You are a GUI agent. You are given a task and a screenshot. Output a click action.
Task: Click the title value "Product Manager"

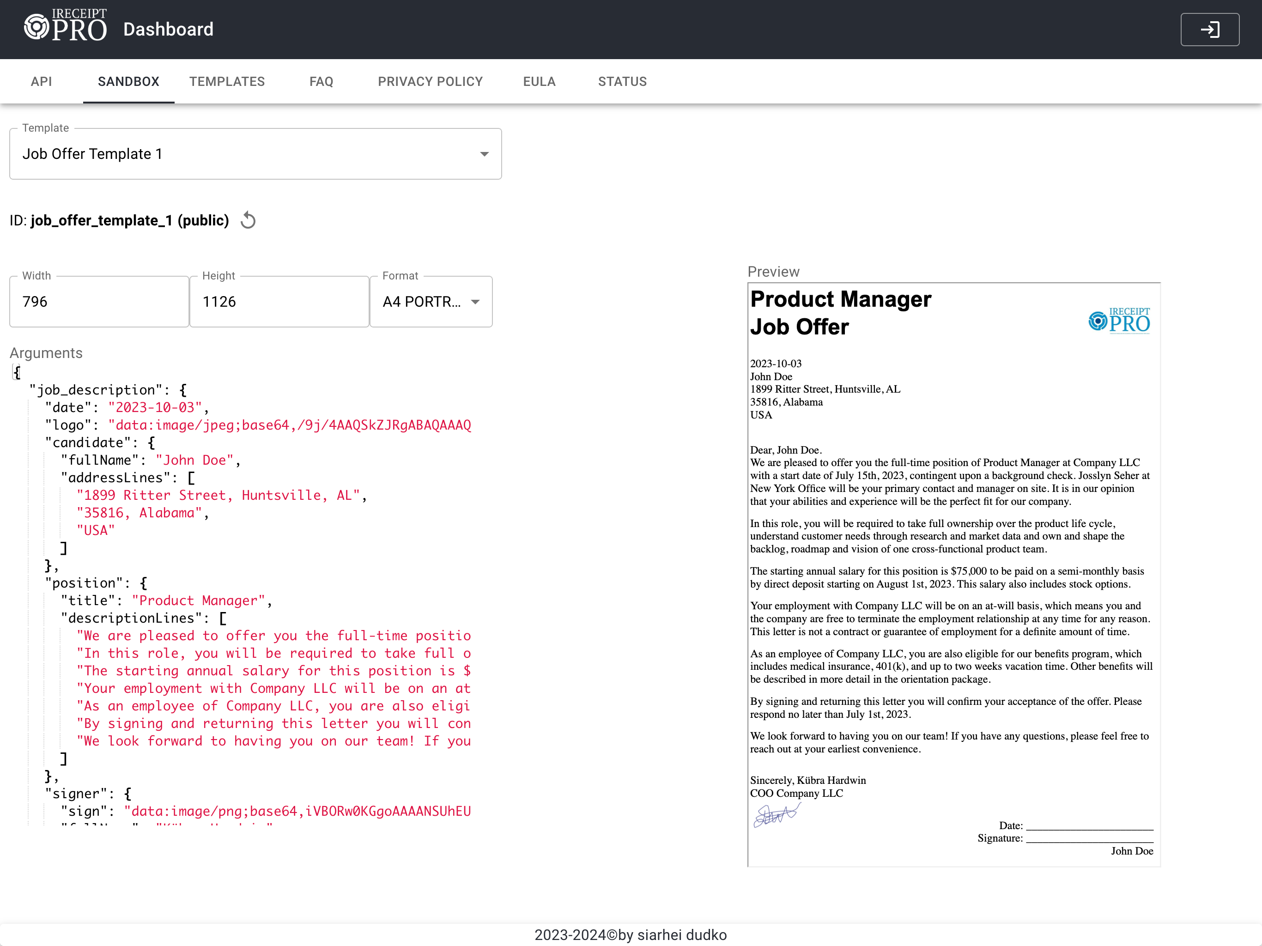coord(199,601)
